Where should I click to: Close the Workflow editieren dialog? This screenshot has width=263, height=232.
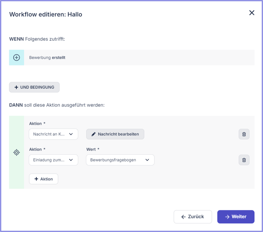pos(252,13)
